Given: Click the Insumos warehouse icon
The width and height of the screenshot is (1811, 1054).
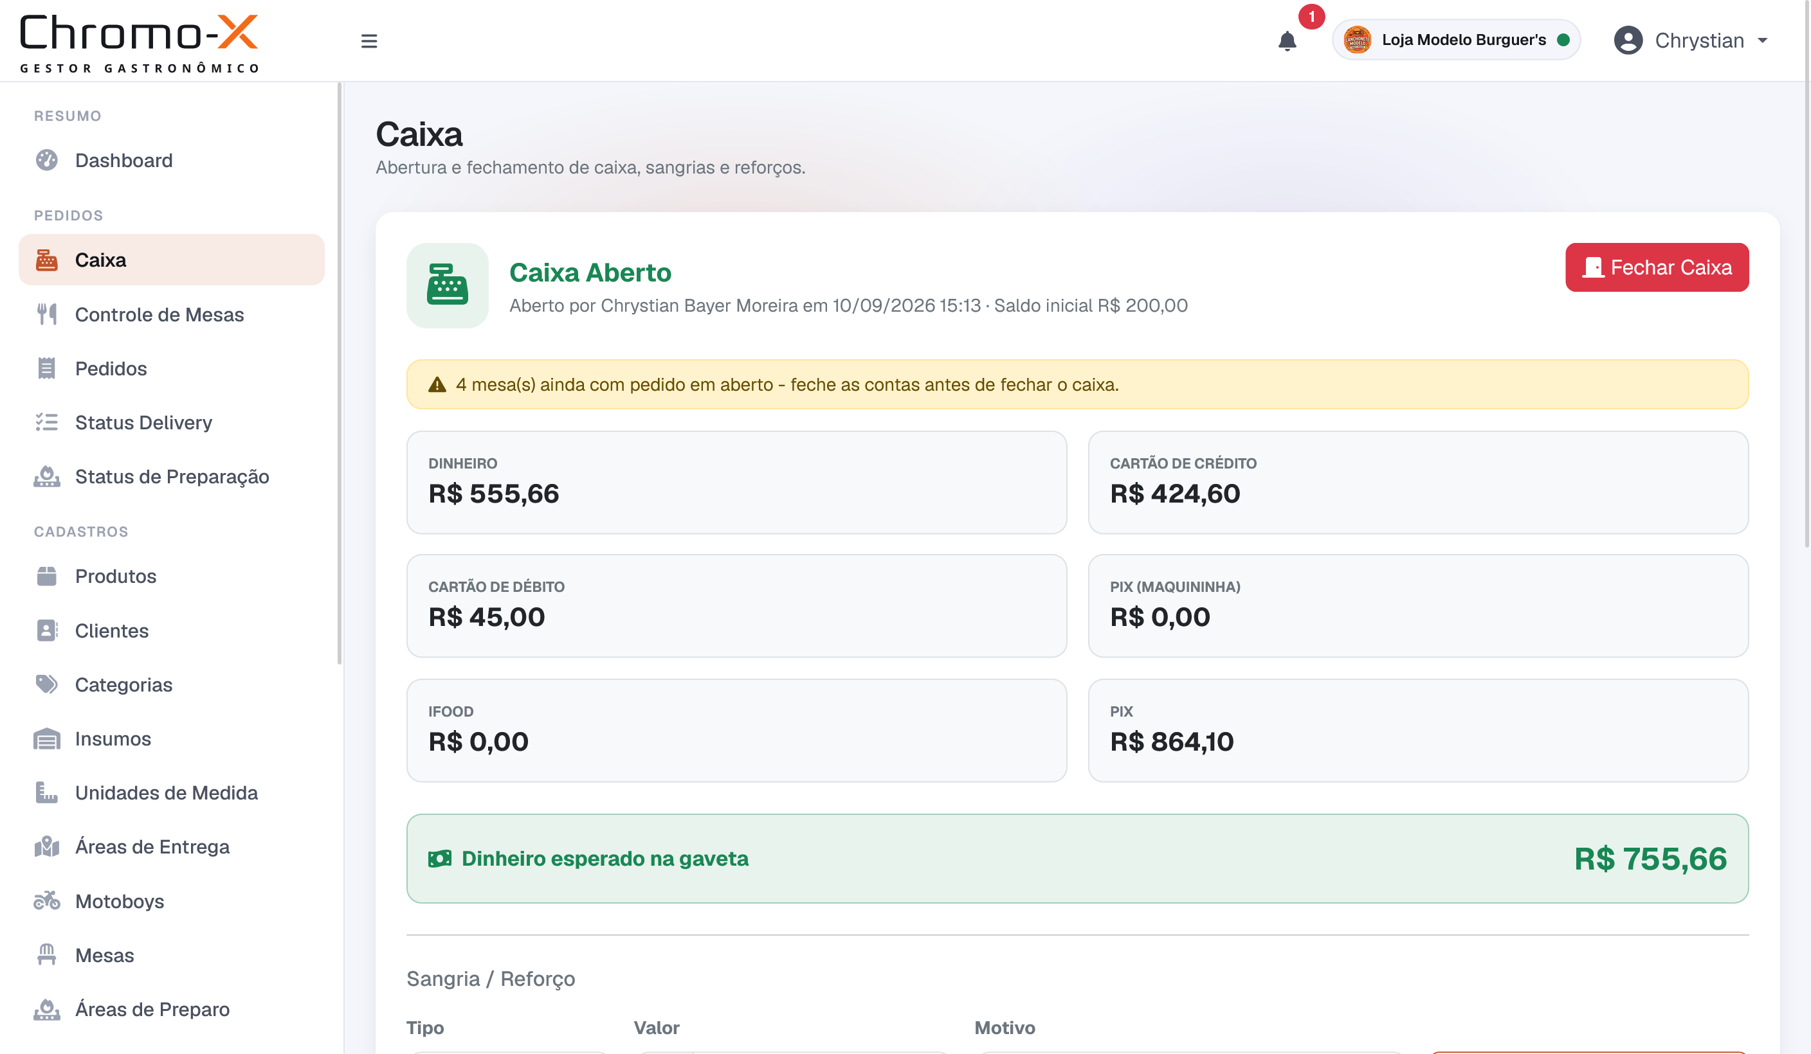Looking at the screenshot, I should tap(47, 739).
